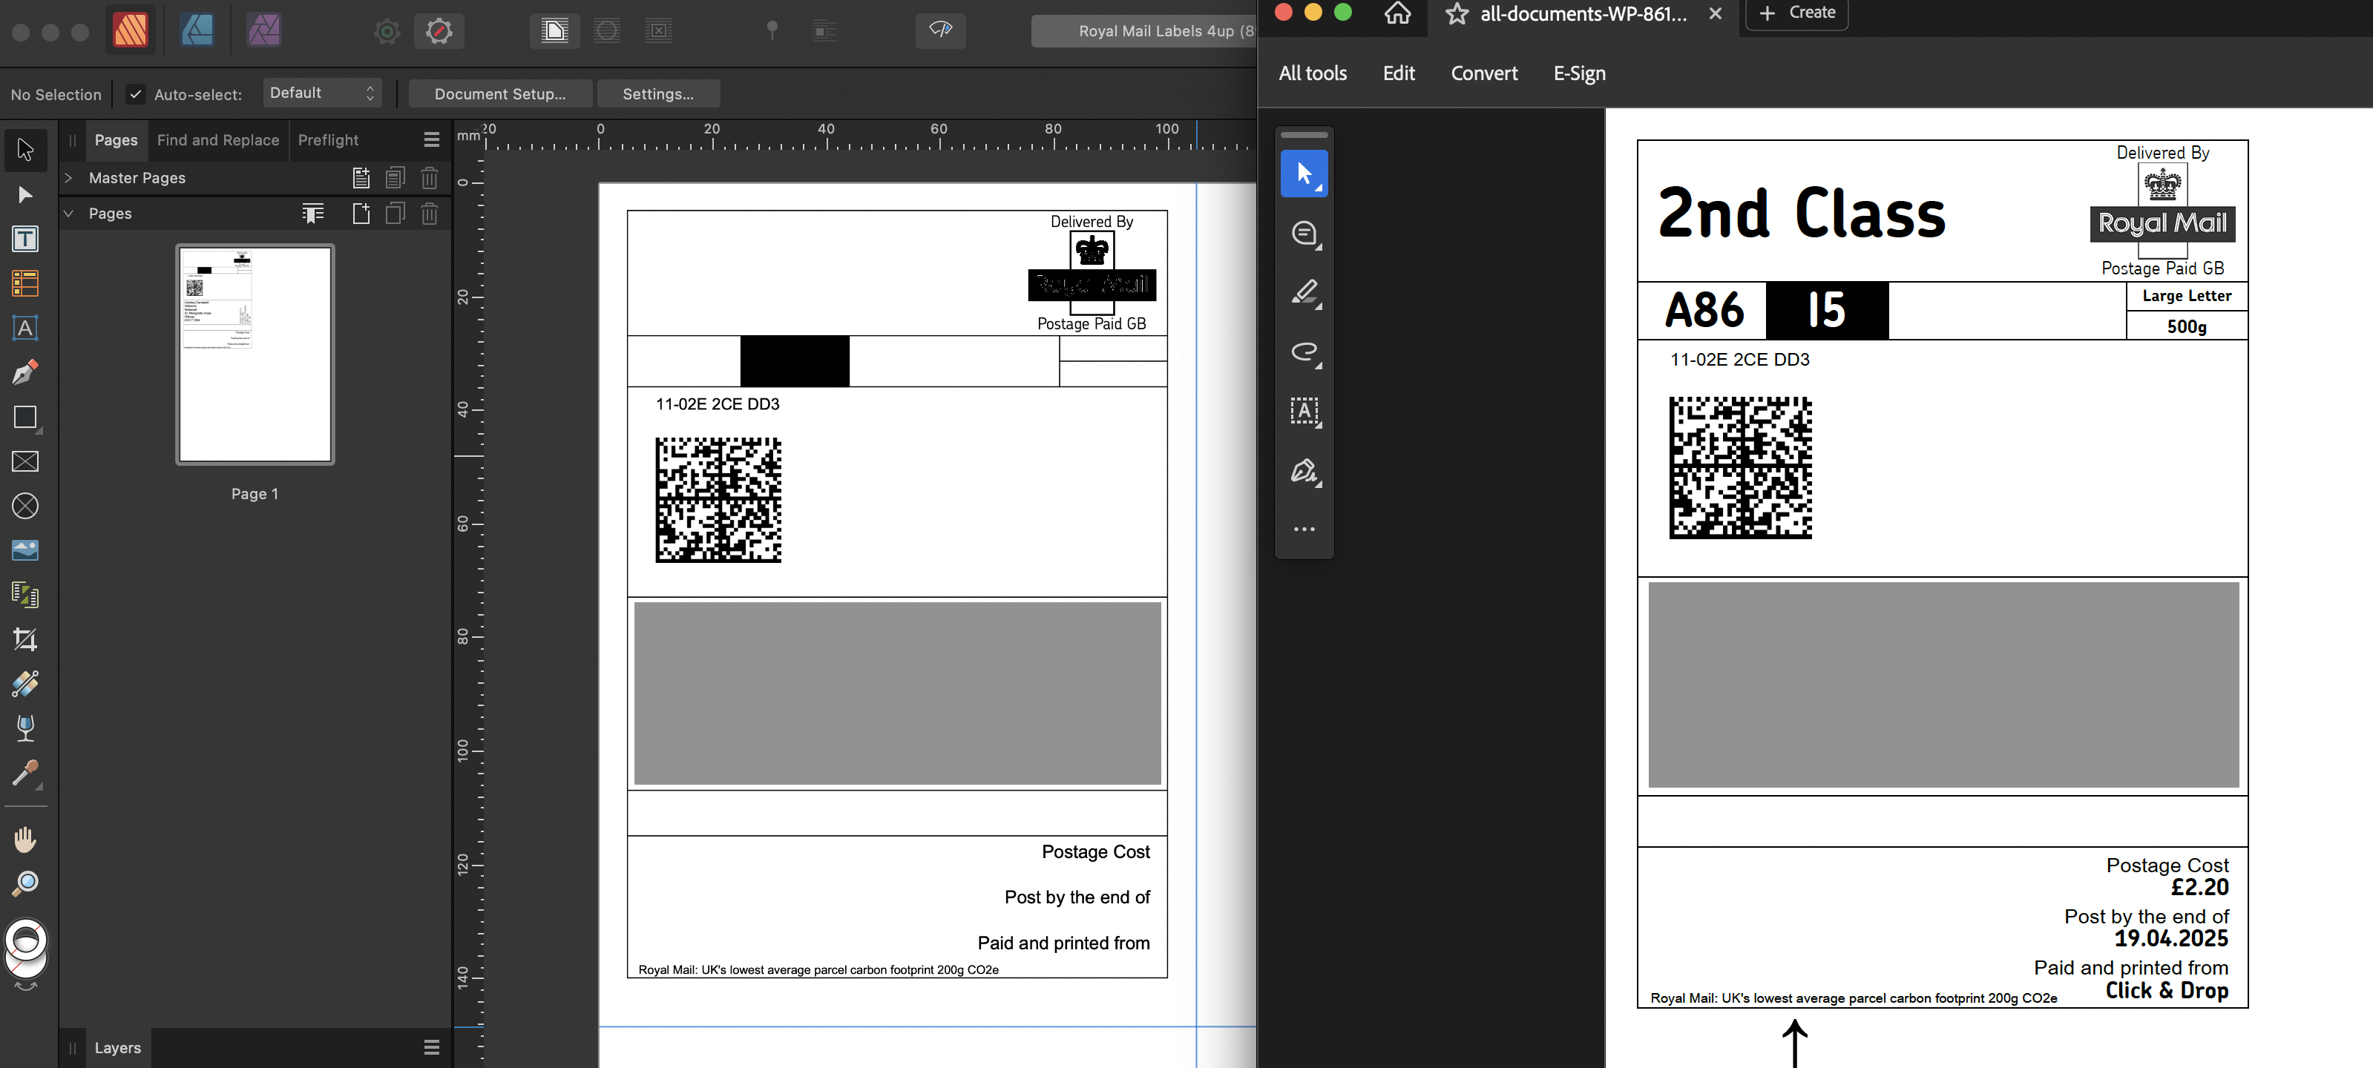
Task: Star the all-documents PDF tab
Action: tap(1457, 14)
